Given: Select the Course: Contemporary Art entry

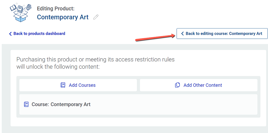Looking at the screenshot, I should click(138, 104).
